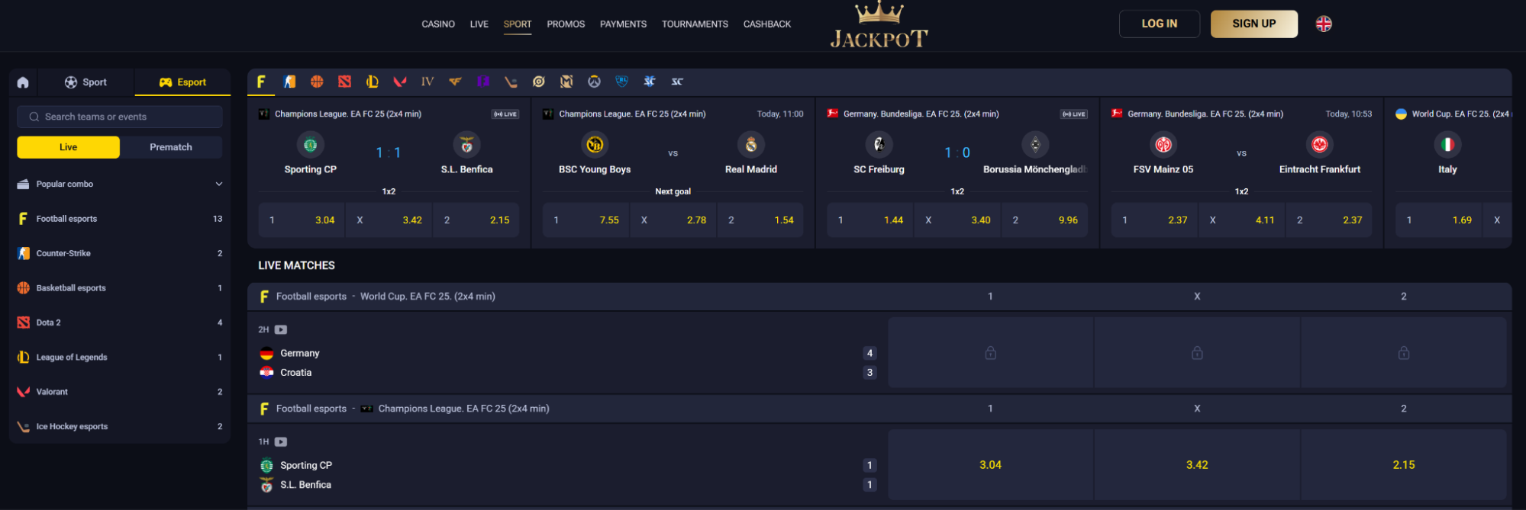Open SPORT in top navigation
The height and width of the screenshot is (510, 1526).
point(518,24)
